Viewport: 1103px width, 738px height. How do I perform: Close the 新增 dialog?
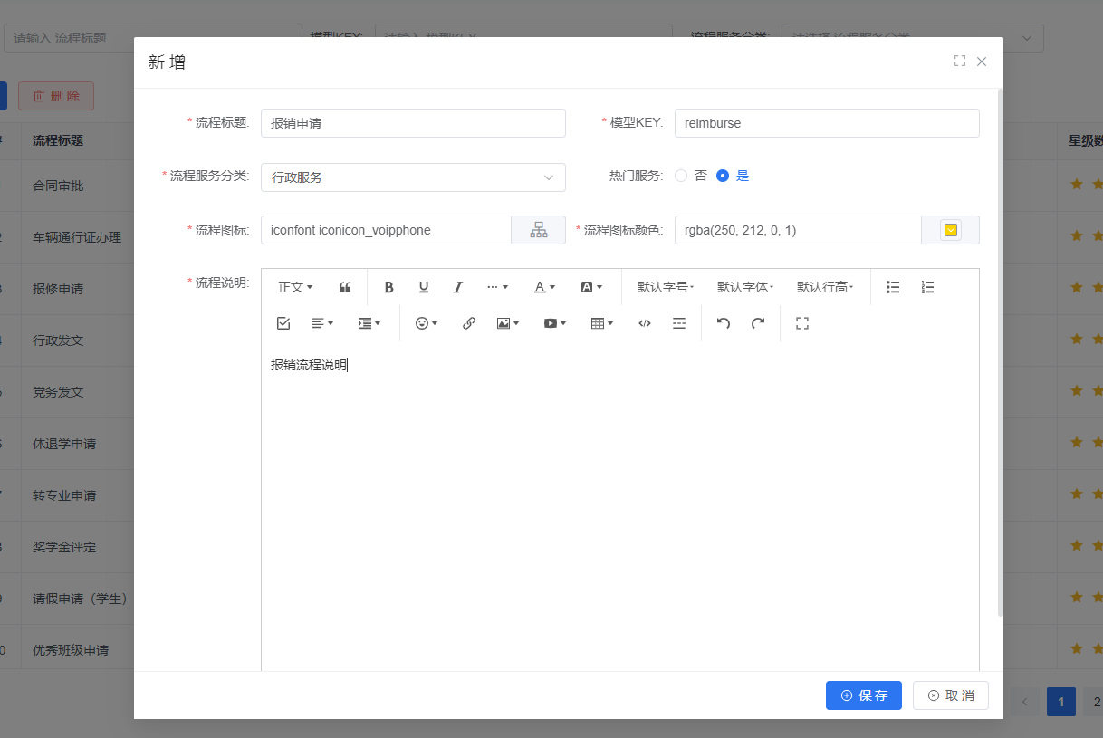click(982, 62)
